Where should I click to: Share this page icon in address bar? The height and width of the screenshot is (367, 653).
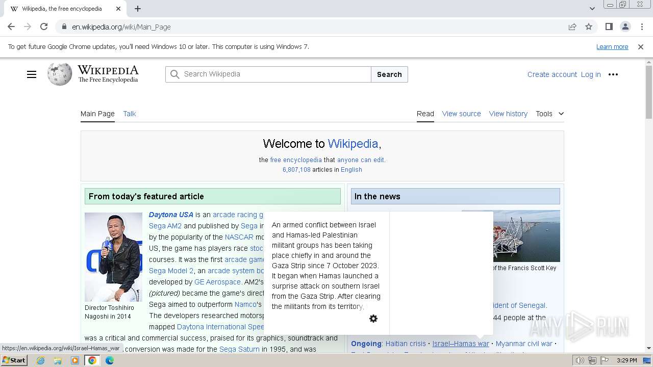[x=572, y=27]
